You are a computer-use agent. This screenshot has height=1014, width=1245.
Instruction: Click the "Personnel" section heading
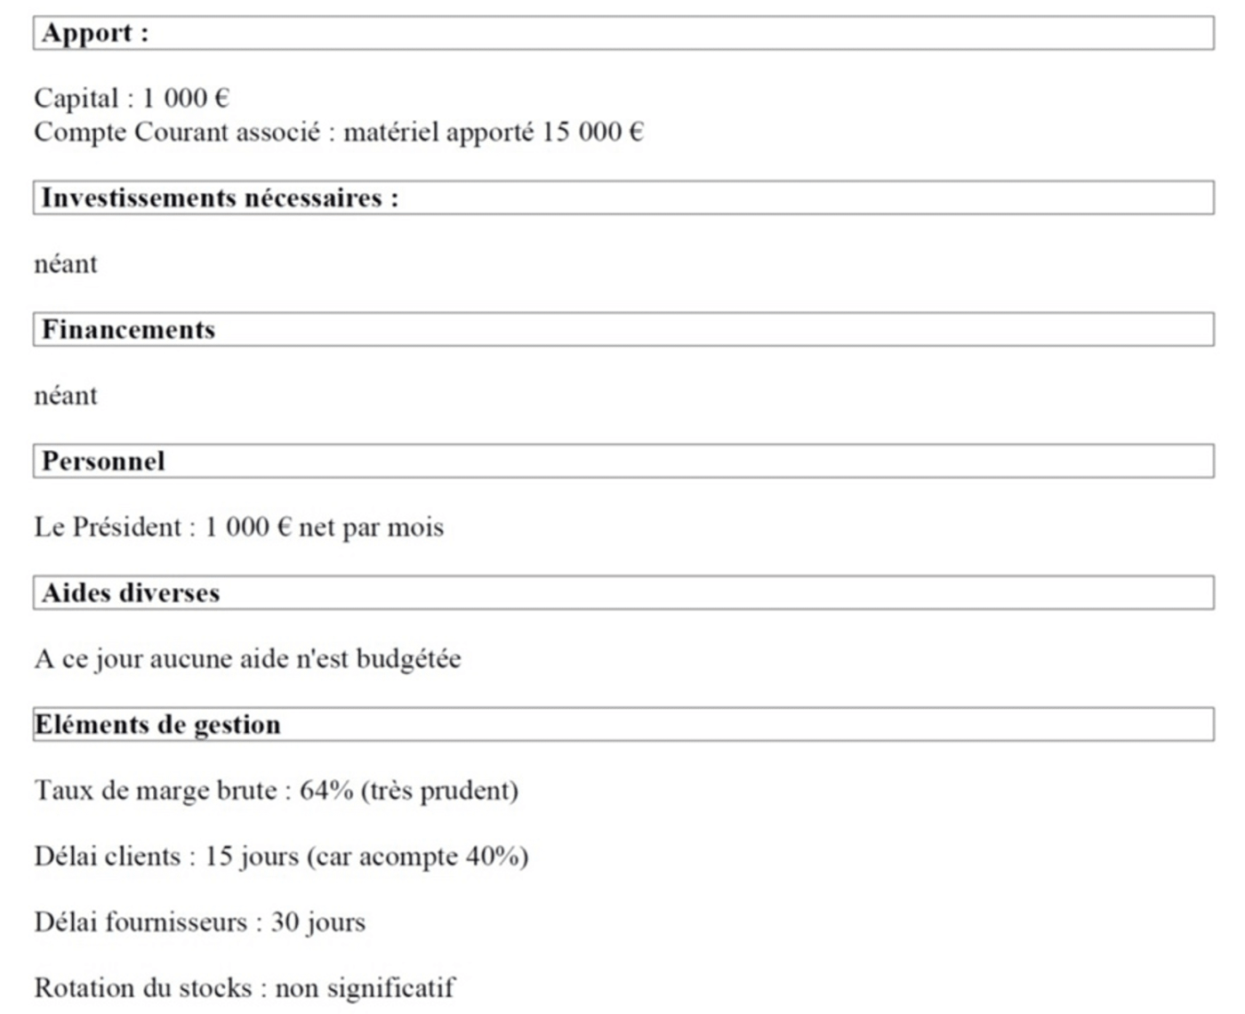point(103,462)
